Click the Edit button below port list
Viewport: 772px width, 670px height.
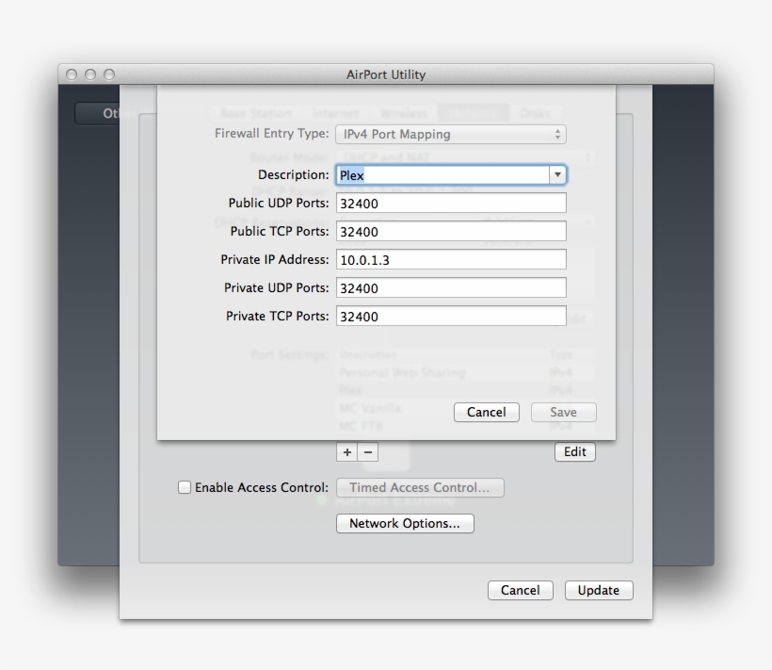click(574, 452)
